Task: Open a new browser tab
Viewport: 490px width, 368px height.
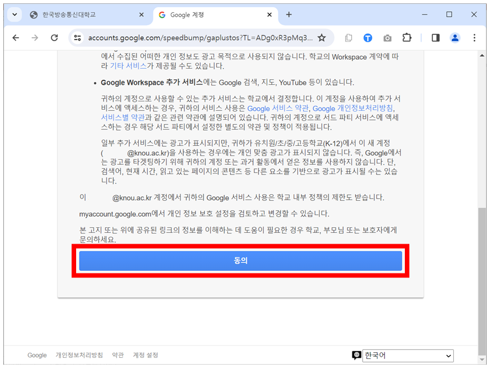Action: 289,15
